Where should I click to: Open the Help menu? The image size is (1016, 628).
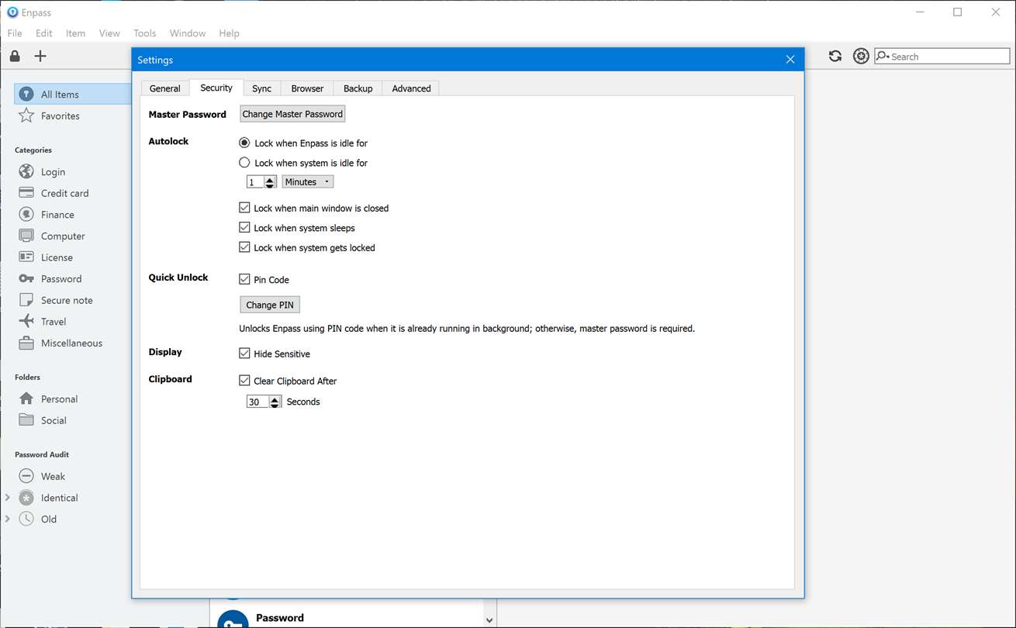229,33
